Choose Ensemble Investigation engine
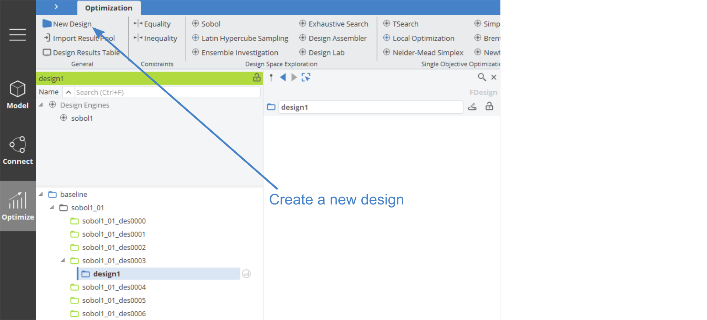The width and height of the screenshot is (707, 320). click(x=235, y=53)
